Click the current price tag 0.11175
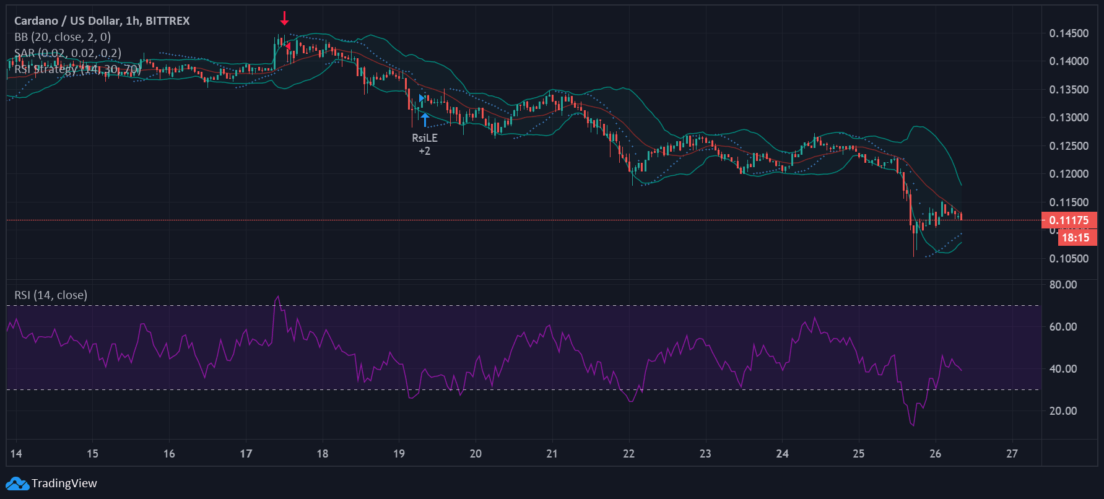 click(x=1069, y=220)
